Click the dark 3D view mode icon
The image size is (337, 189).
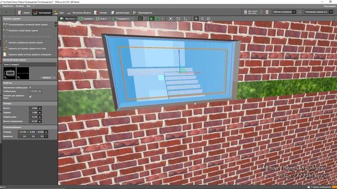[x=141, y=19]
